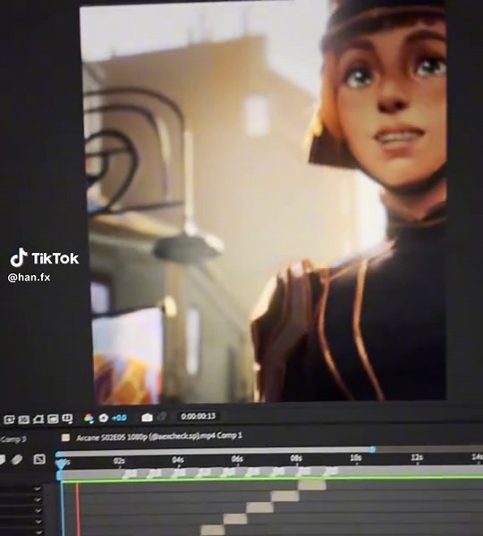Enable motion blur for the composition
This screenshot has height=536, width=483.
pos(17,460)
